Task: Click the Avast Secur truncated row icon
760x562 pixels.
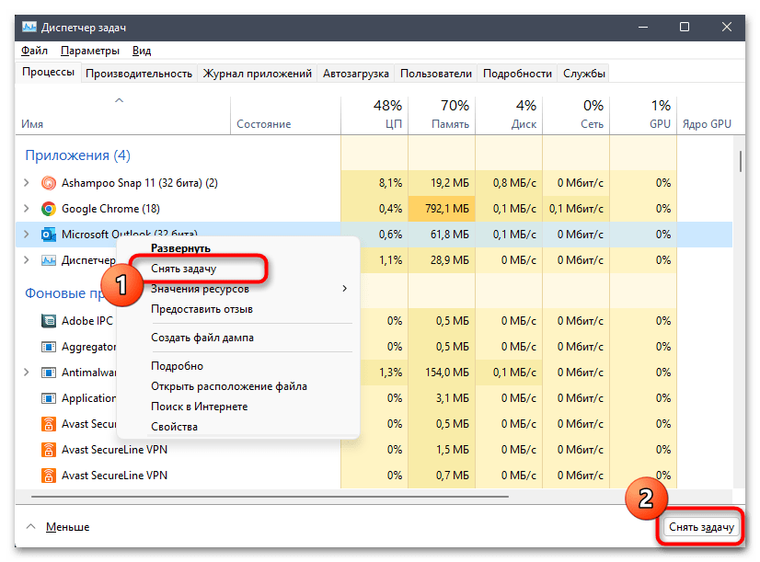Action: click(49, 424)
